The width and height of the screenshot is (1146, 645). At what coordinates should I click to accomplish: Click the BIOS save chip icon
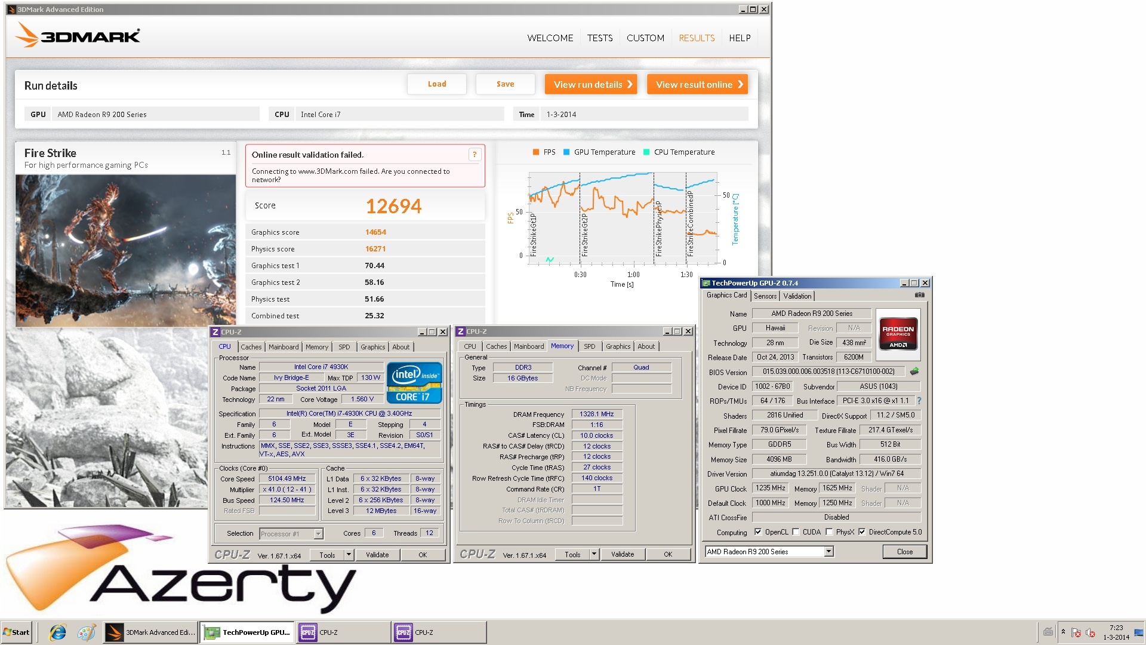(914, 371)
